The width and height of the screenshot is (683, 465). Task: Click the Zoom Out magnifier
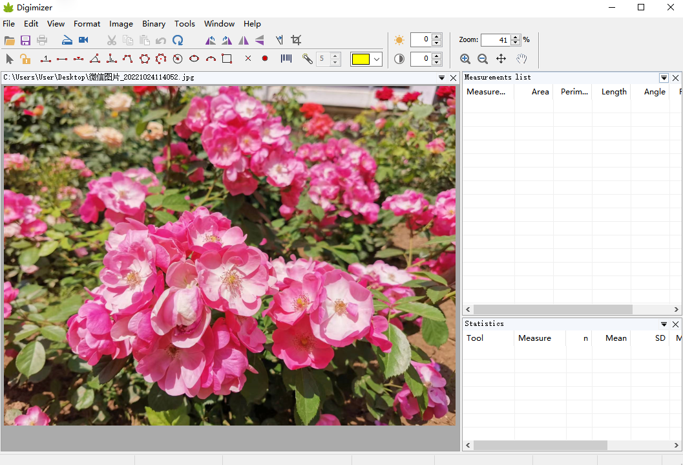click(483, 59)
